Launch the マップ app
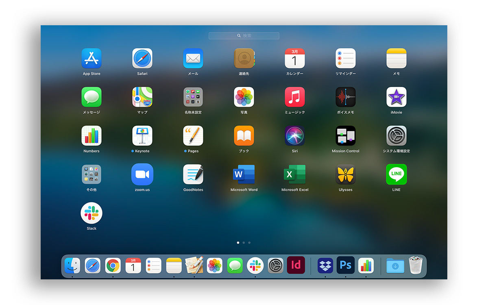This screenshot has height=305, width=488. pos(142,97)
